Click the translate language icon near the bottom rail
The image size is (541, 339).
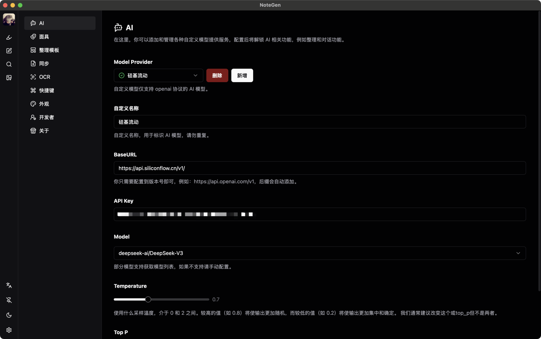[x=9, y=286]
